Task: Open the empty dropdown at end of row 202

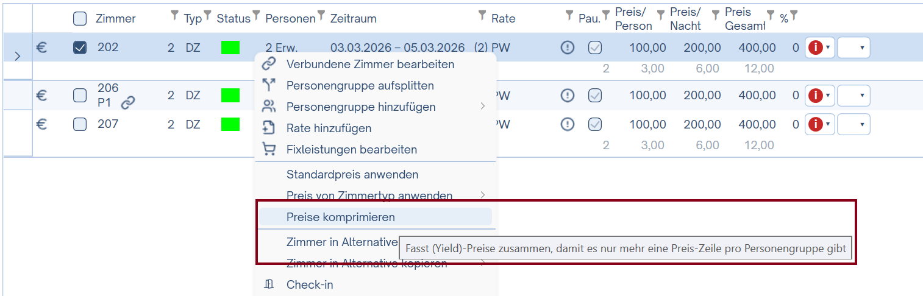Action: tap(853, 48)
